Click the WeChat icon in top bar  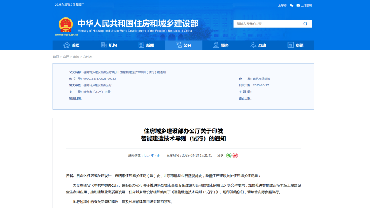(291, 5)
